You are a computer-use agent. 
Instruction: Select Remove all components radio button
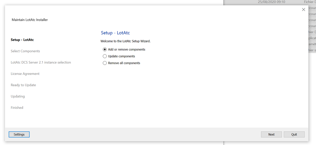[x=105, y=63]
